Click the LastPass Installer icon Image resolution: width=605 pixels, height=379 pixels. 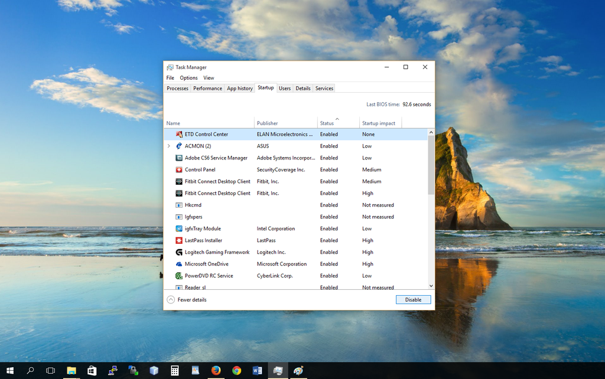click(179, 240)
